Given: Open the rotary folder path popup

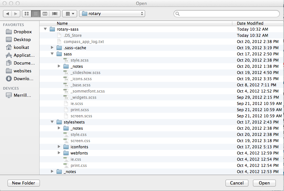Looking at the screenshot, I should coord(112,14).
